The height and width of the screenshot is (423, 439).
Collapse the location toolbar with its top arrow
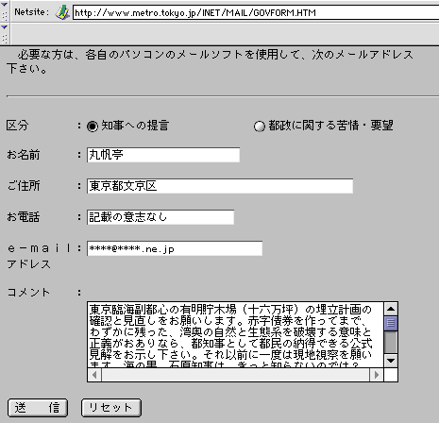click(5, 4)
